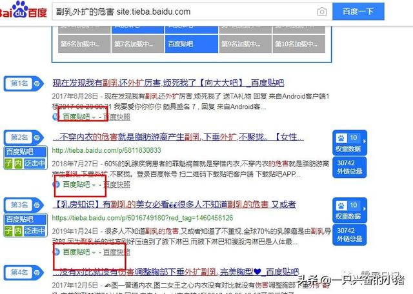Screen dimensions: 413x294
Task: Select the 第10名加载中 tile
Action: pyautogui.click(x=299, y=44)
